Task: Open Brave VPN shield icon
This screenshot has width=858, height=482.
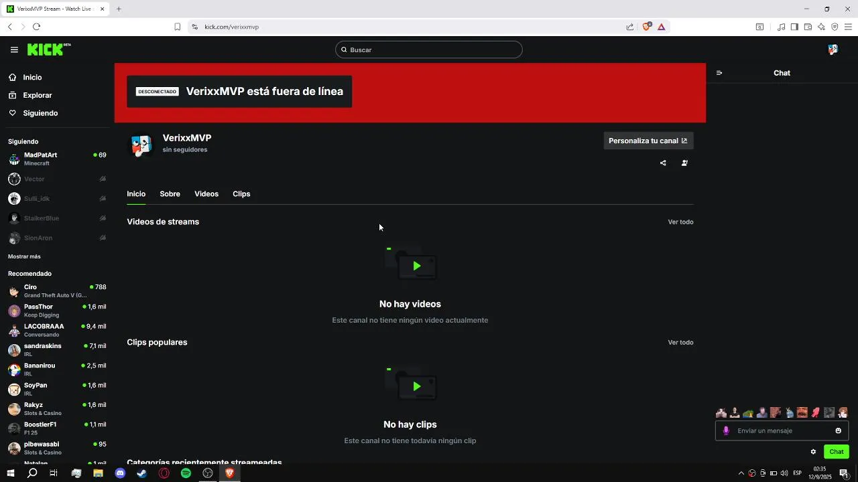Action: pyautogui.click(x=835, y=27)
